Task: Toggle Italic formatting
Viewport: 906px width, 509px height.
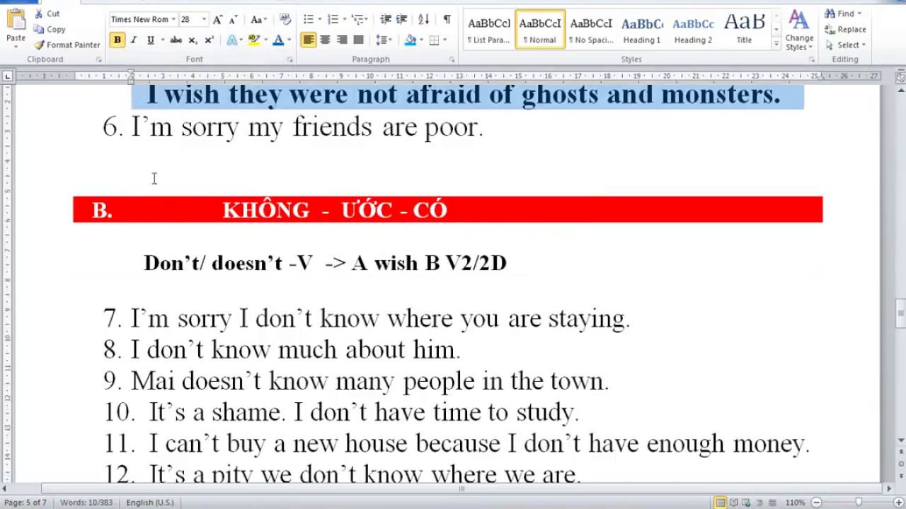Action: tap(133, 40)
